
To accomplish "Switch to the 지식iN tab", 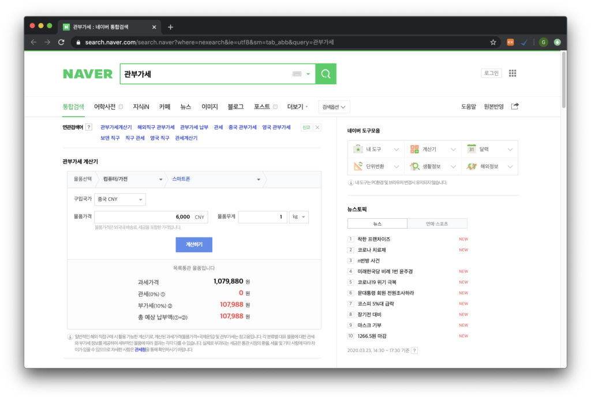I will (x=141, y=107).
